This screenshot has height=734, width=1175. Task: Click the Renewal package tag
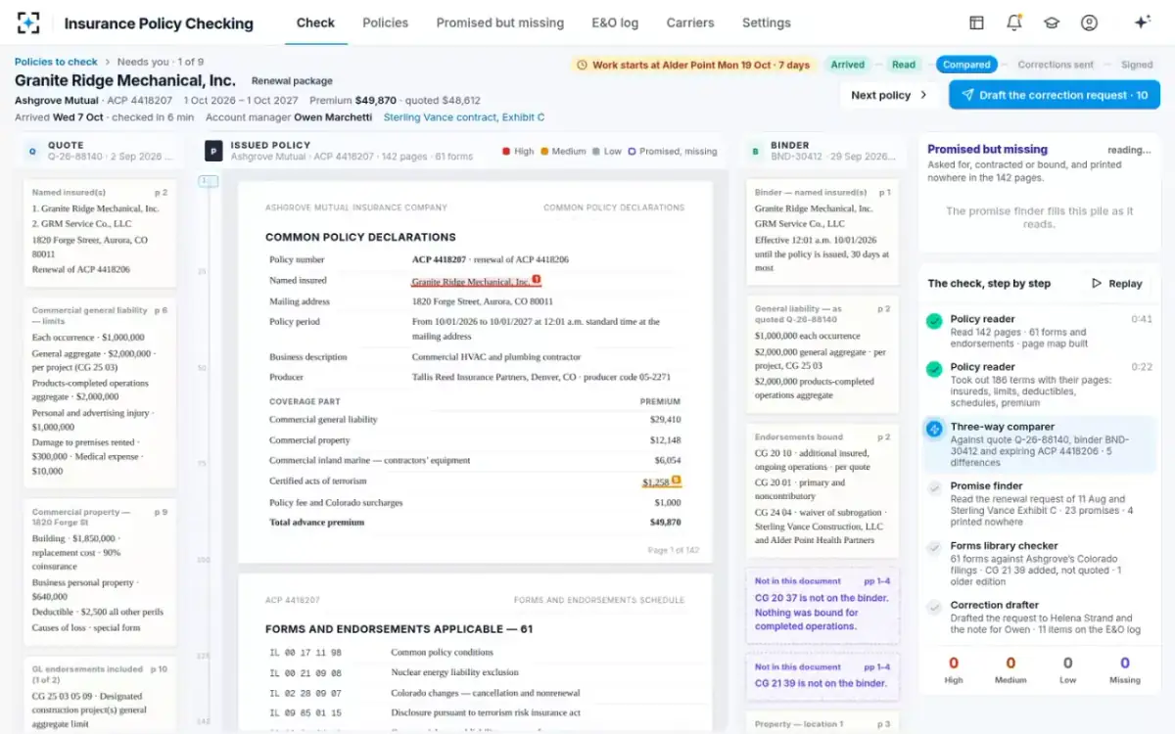pyautogui.click(x=292, y=81)
